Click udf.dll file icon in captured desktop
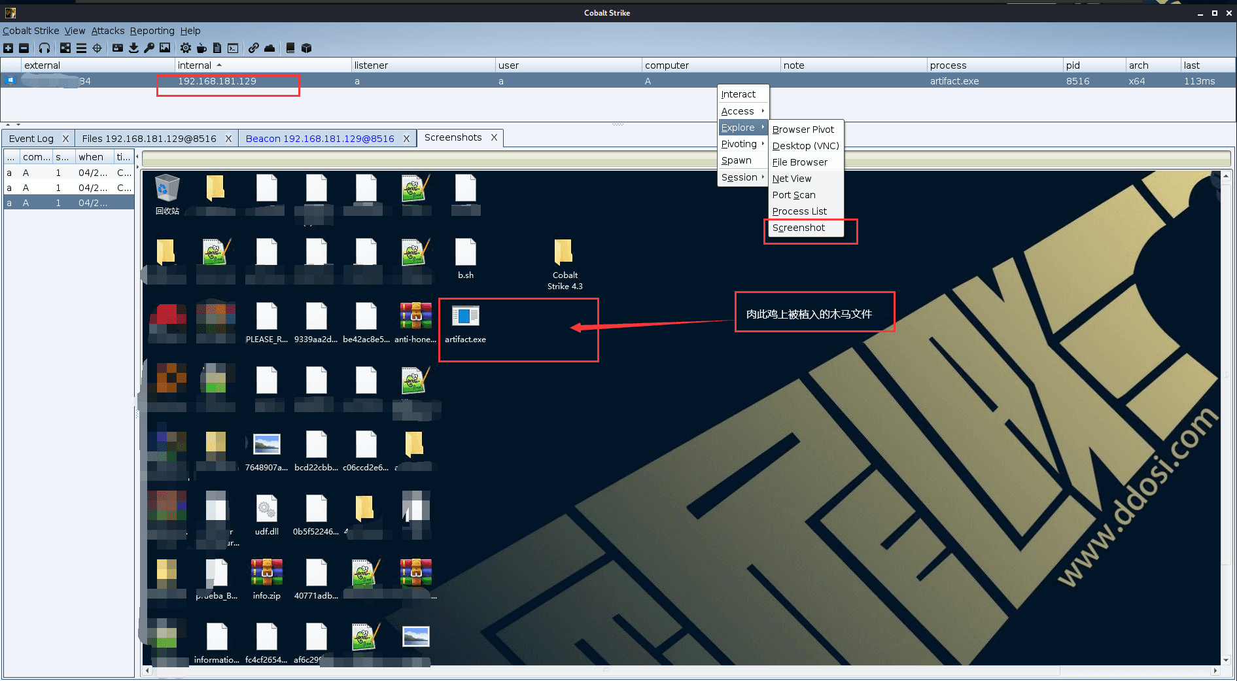The width and height of the screenshot is (1237, 681). (266, 508)
